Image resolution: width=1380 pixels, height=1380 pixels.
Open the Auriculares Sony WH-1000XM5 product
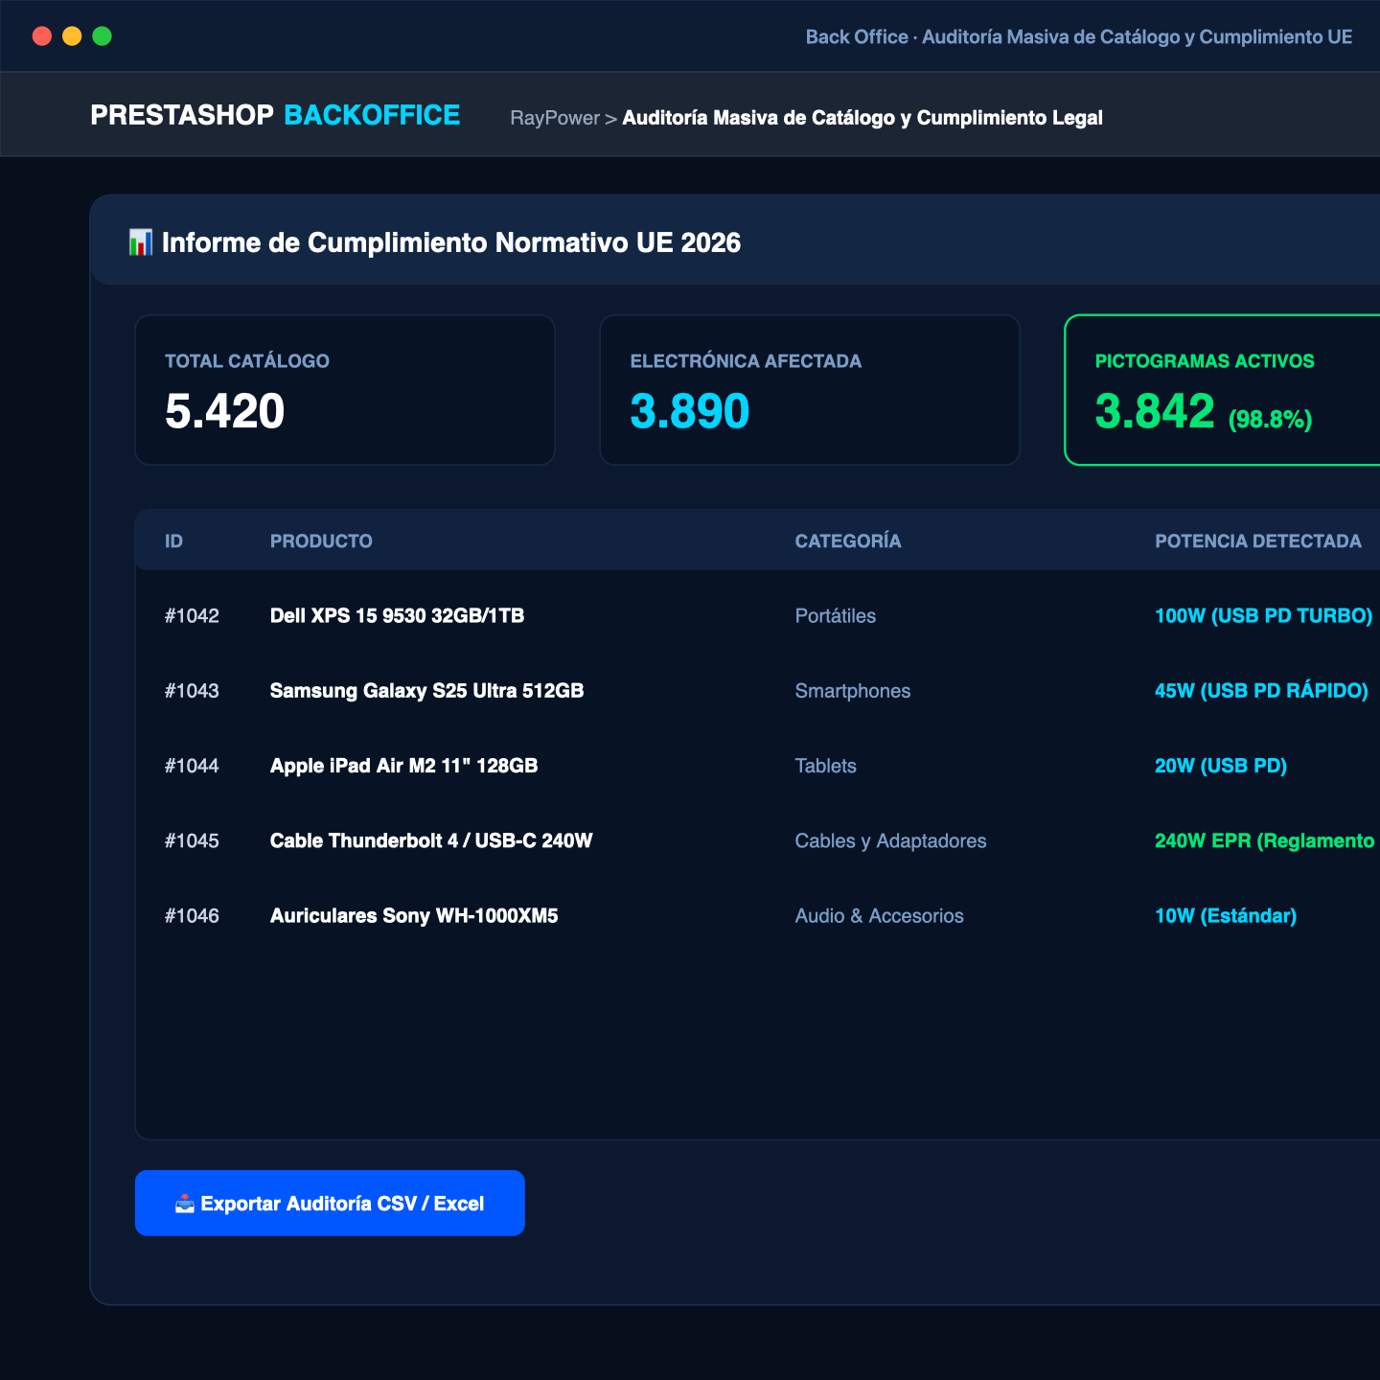pos(414,916)
